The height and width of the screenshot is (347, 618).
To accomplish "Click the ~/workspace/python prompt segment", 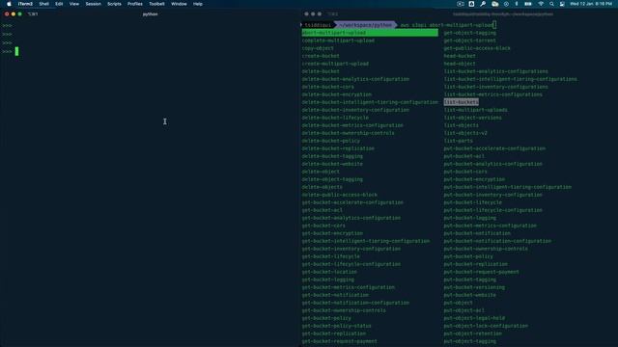I will coord(365,25).
